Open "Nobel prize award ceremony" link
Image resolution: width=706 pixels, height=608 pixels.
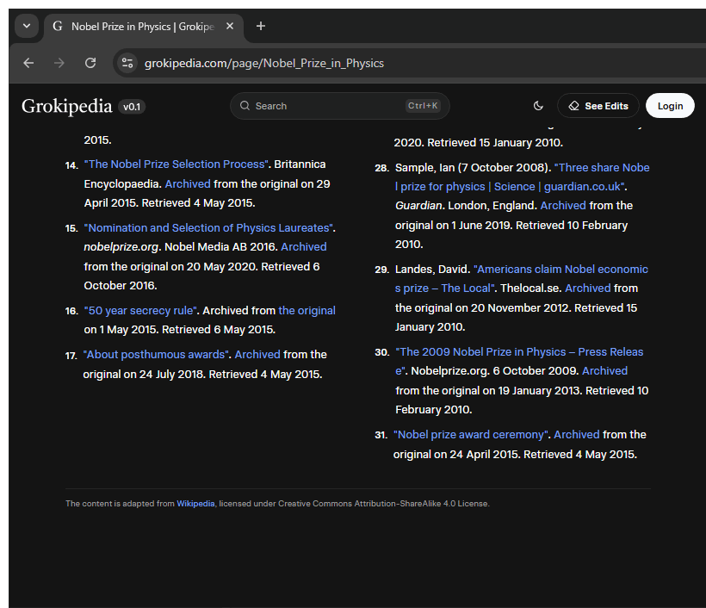(471, 435)
